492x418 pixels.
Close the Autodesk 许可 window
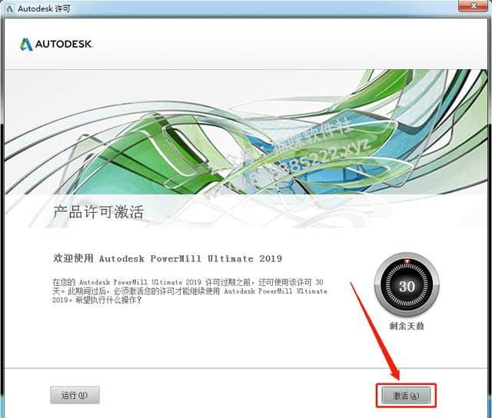tap(474, 5)
